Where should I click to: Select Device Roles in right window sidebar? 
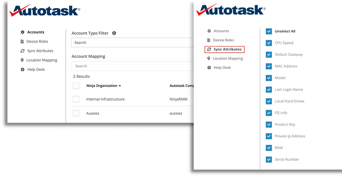click(223, 40)
